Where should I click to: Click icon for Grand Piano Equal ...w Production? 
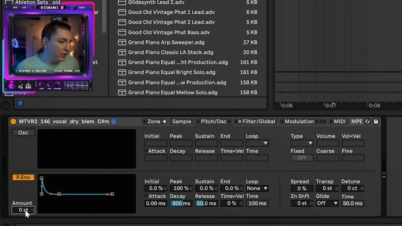[122, 82]
